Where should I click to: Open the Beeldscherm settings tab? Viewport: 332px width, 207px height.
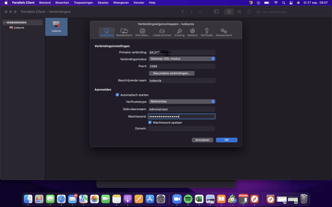pos(124,32)
